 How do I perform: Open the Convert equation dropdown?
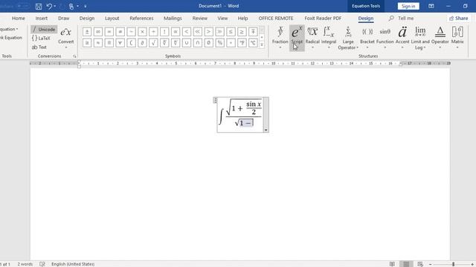[x=66, y=38]
